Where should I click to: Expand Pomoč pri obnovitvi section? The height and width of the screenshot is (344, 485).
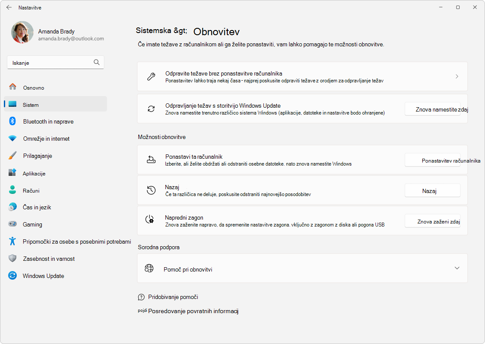tap(302, 268)
